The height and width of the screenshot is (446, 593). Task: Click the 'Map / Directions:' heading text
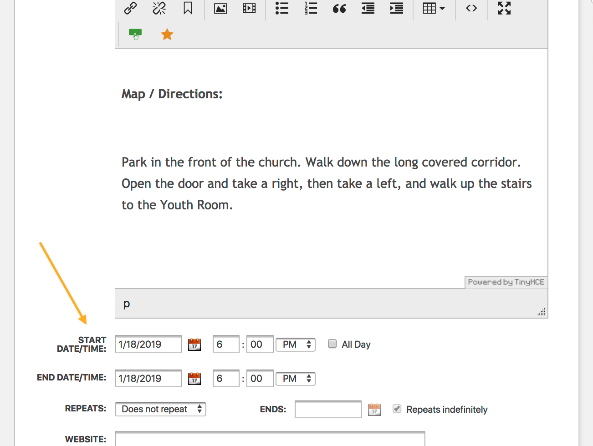tap(172, 94)
